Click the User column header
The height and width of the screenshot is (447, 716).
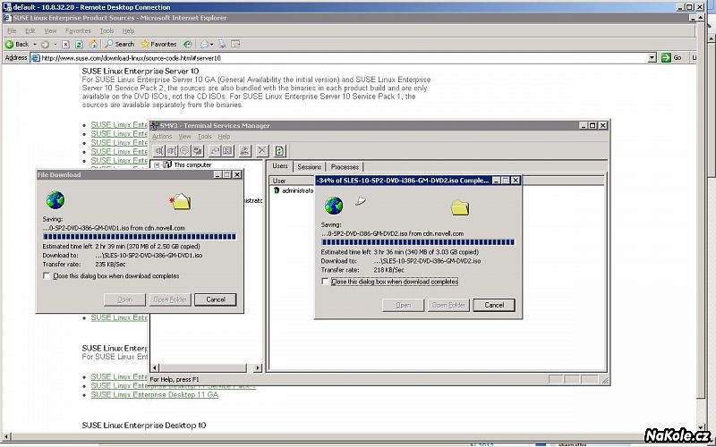[291, 181]
